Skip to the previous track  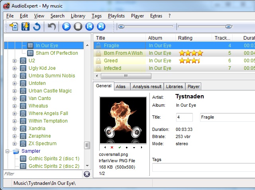click(x=90, y=27)
